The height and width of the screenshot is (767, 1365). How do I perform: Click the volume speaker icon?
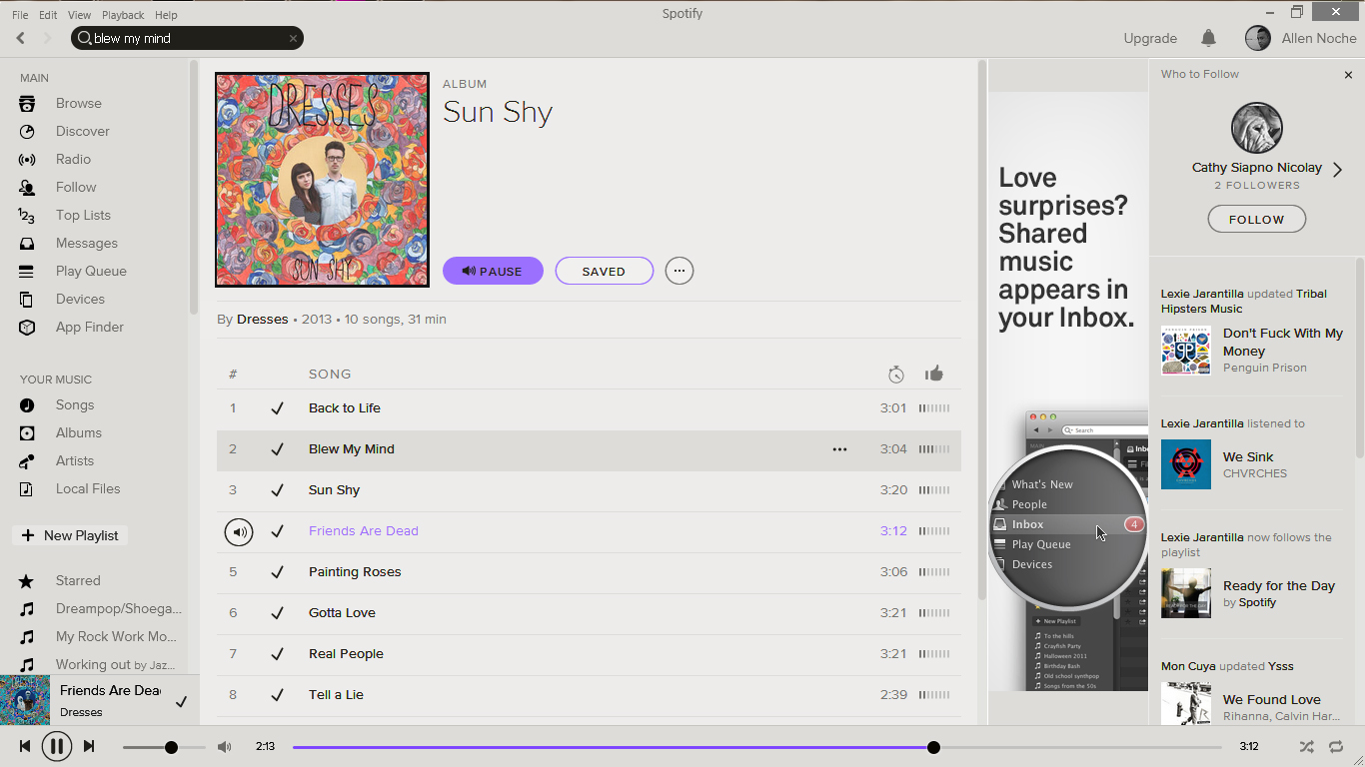[x=225, y=747]
